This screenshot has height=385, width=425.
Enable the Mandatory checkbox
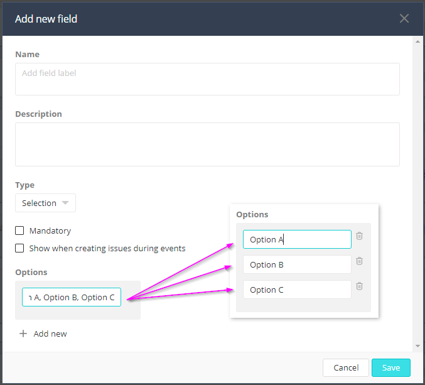pyautogui.click(x=20, y=230)
